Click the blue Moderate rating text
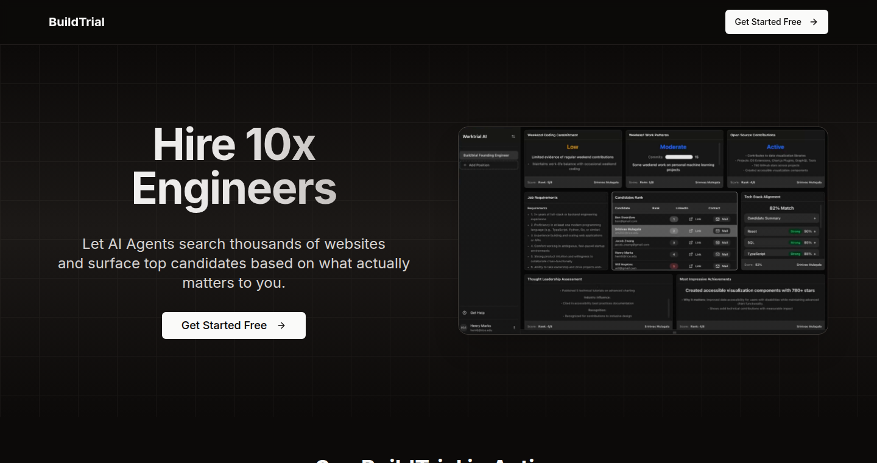This screenshot has width=877, height=463. pyautogui.click(x=674, y=147)
